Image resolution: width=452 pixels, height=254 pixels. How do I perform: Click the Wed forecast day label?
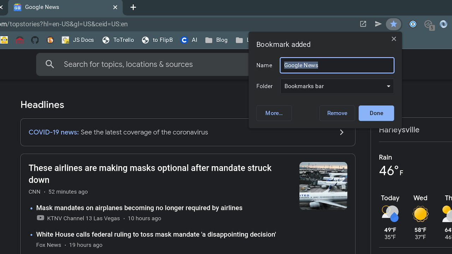420,198
